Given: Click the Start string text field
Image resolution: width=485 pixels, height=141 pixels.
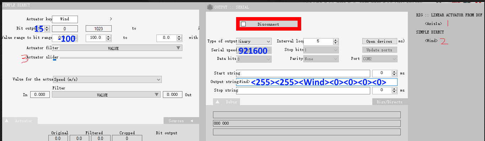Looking at the screenshot, I should [x=303, y=73].
